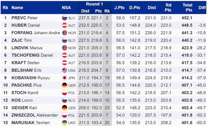207x126 pixels.
Task: Open the Zajc Timi athlete link
Action: (x=21, y=40)
